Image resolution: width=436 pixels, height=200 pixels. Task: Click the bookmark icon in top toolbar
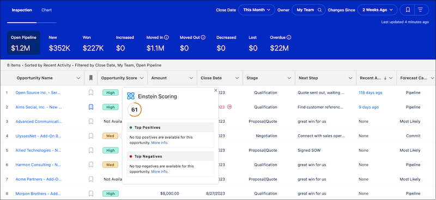point(408,10)
